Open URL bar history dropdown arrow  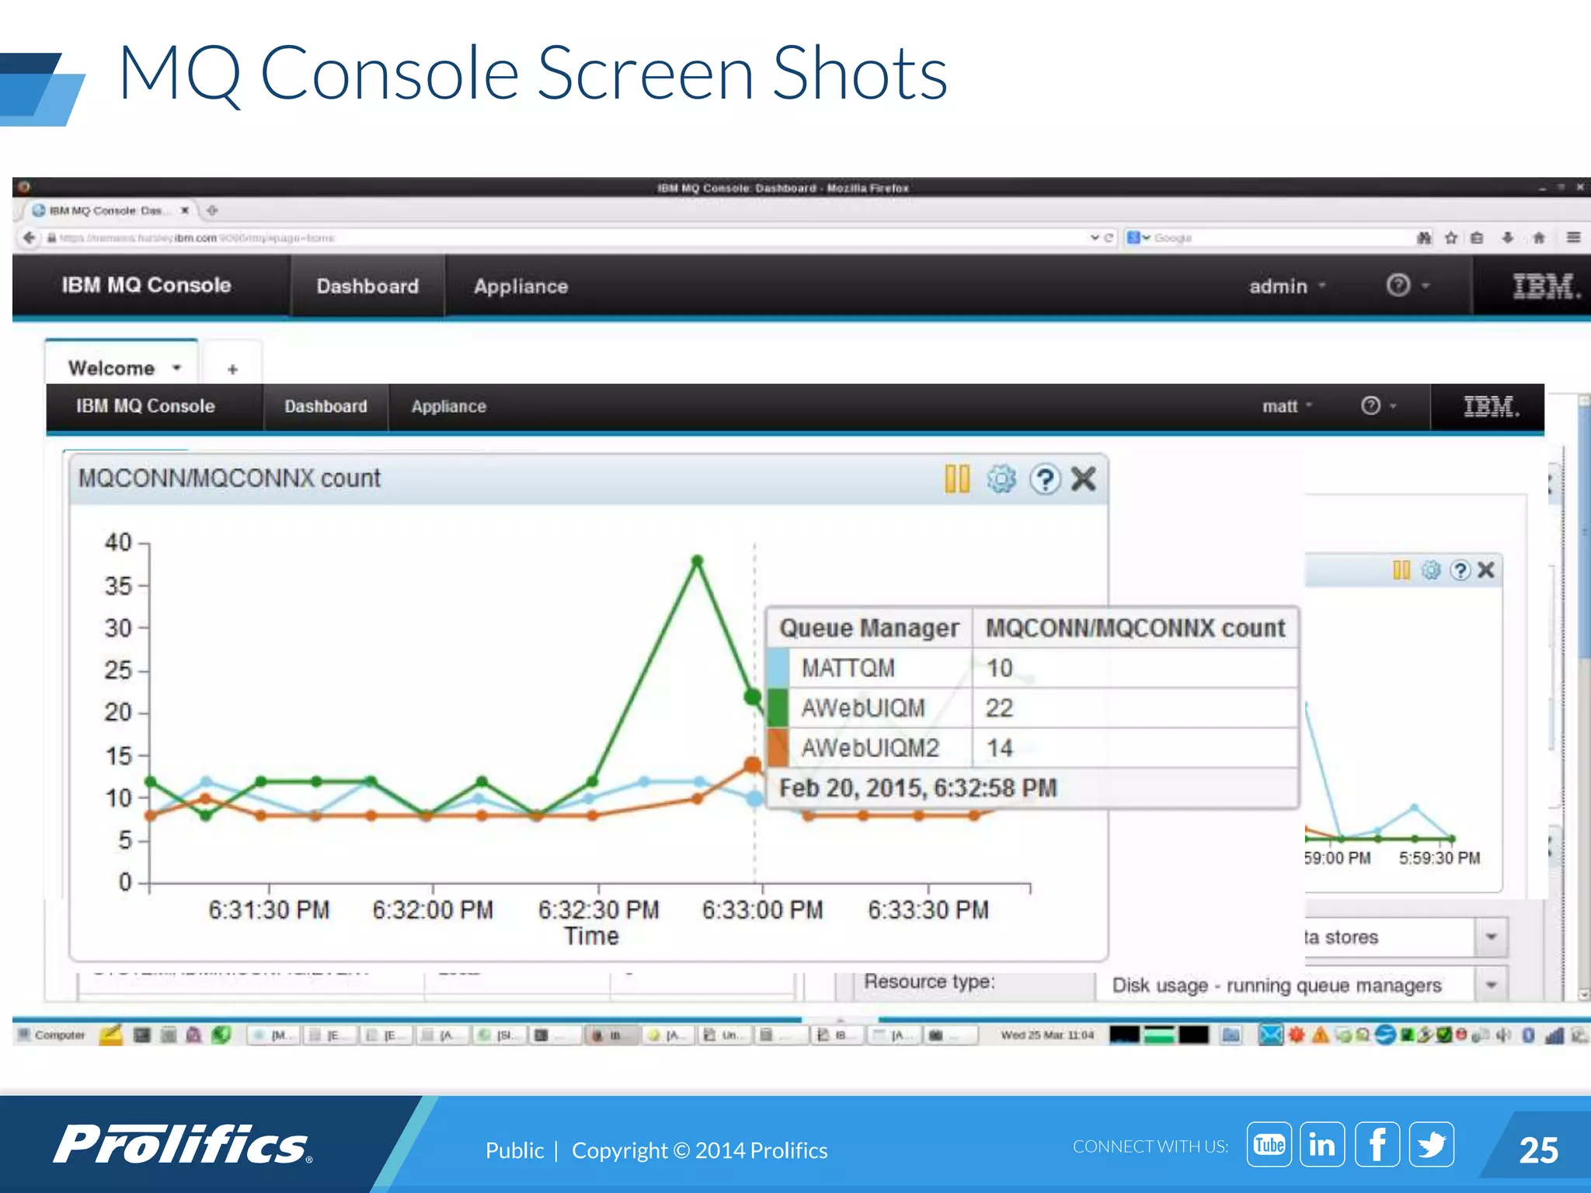pos(1094,238)
